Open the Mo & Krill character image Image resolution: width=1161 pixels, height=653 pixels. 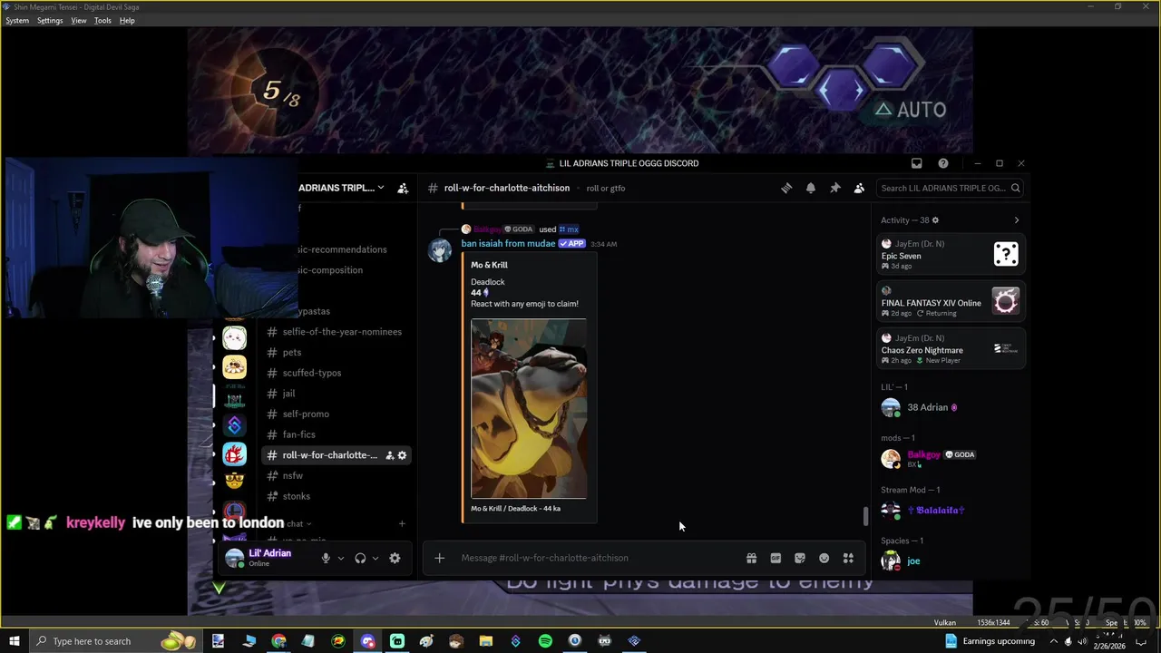[529, 409]
